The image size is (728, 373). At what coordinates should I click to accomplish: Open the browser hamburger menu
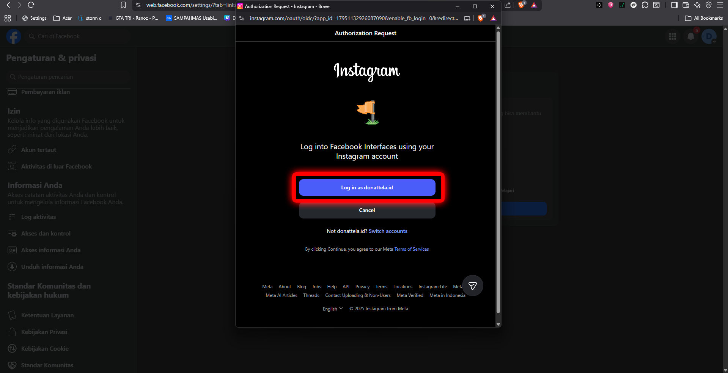[720, 5]
